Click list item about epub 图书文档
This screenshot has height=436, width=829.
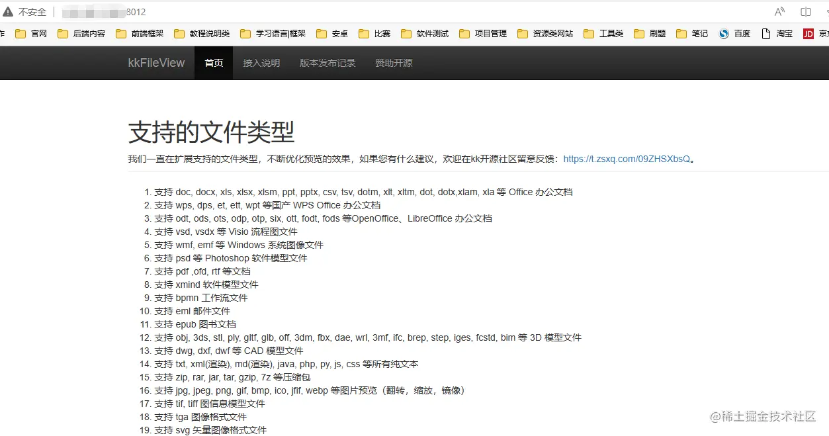pos(195,324)
